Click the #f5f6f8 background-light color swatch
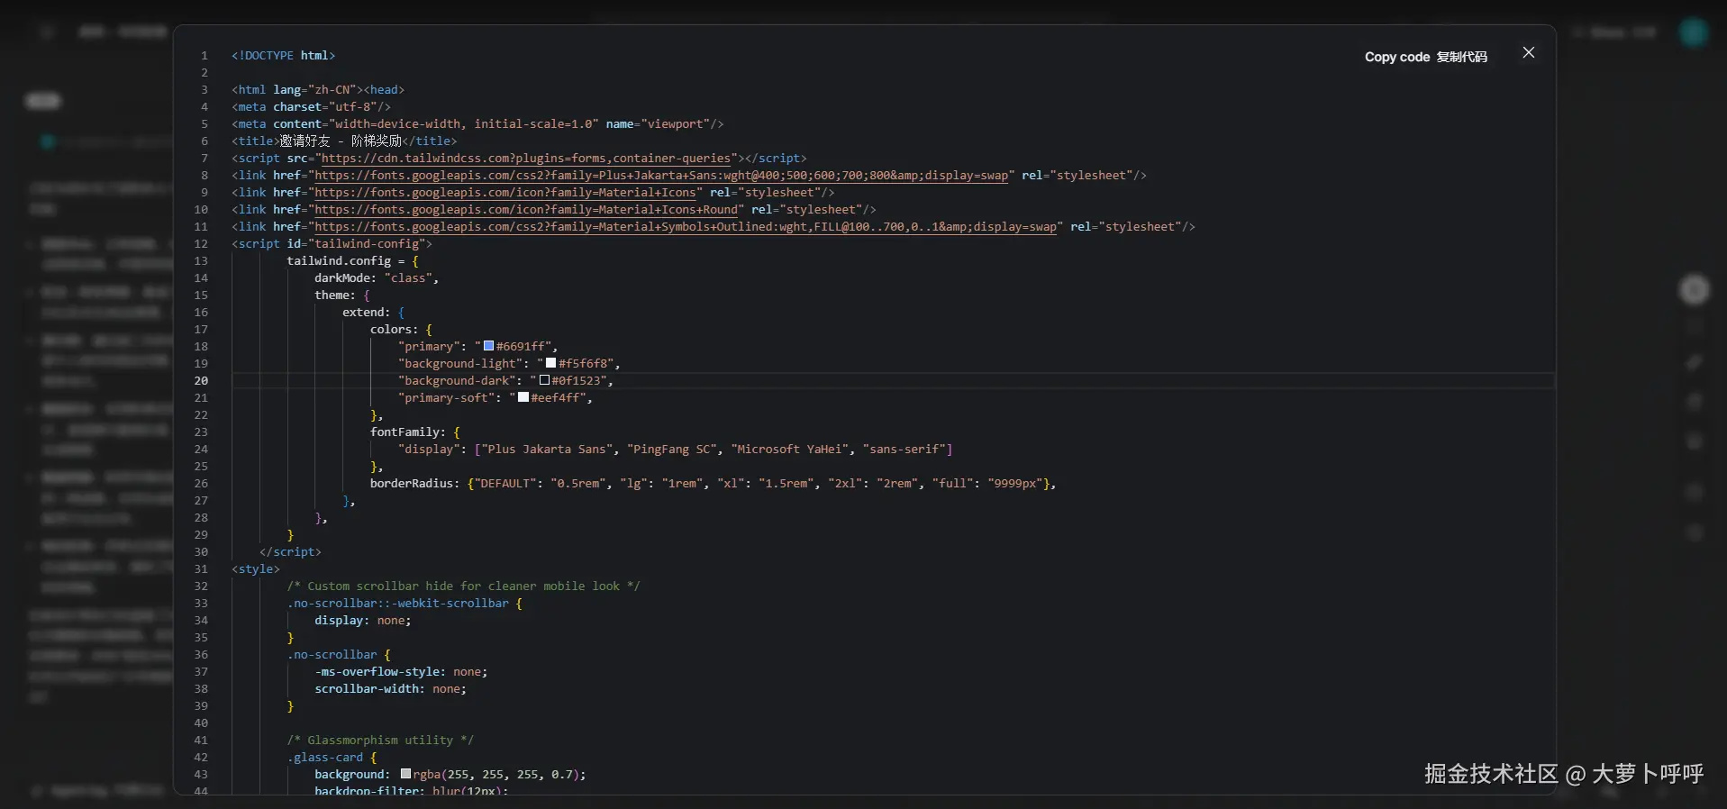Image resolution: width=1727 pixels, height=809 pixels. tap(550, 363)
